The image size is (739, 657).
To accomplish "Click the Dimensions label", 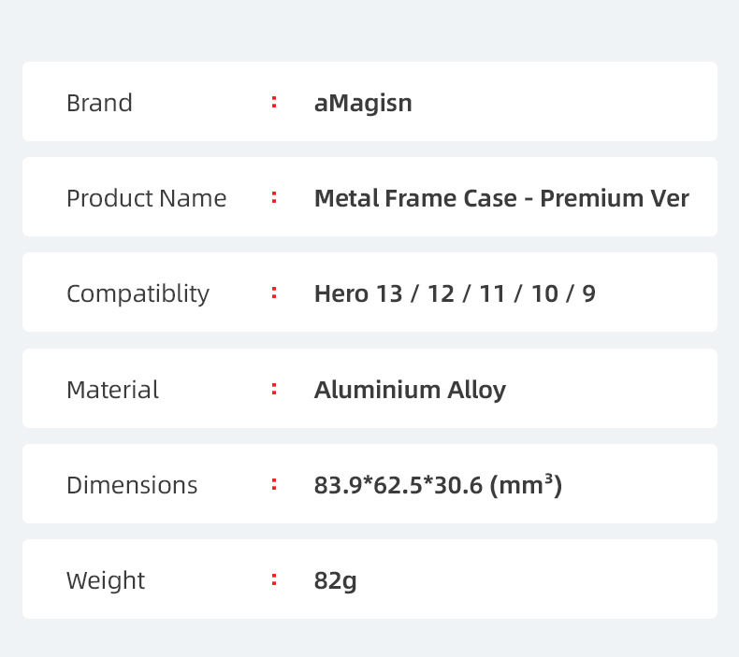I will [x=132, y=485].
